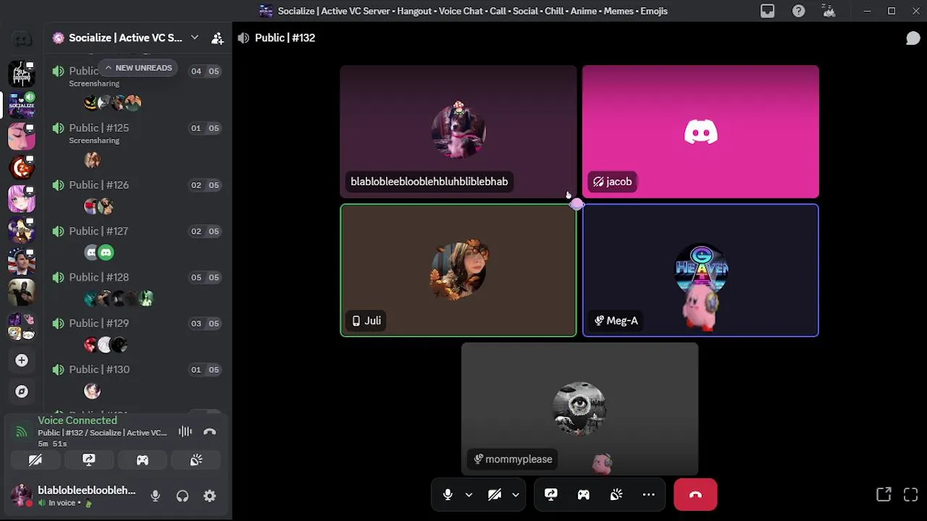Toggle deafen headphones in user panel
This screenshot has height=521, width=927.
183,496
